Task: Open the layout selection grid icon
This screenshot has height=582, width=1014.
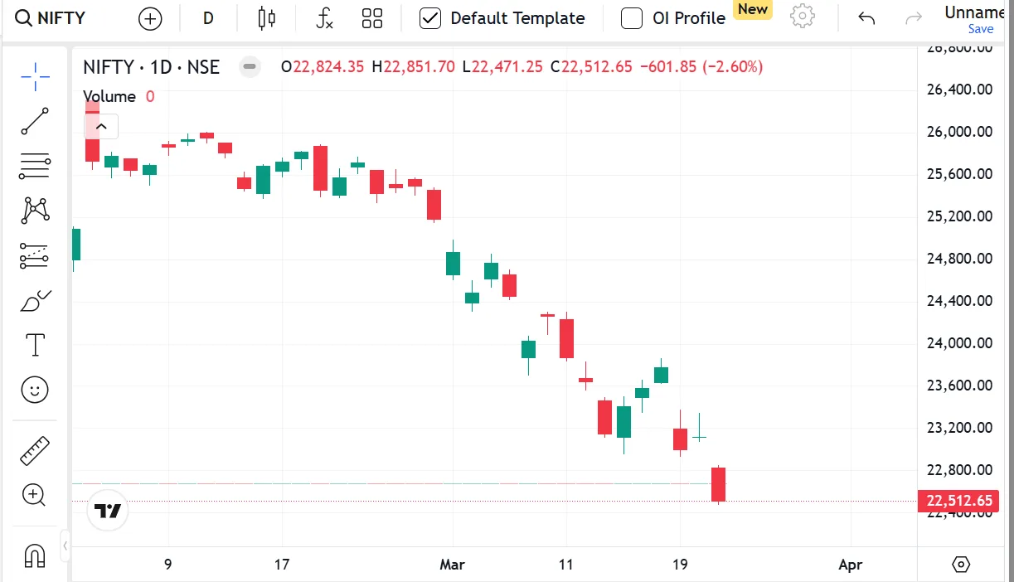Action: (x=371, y=17)
